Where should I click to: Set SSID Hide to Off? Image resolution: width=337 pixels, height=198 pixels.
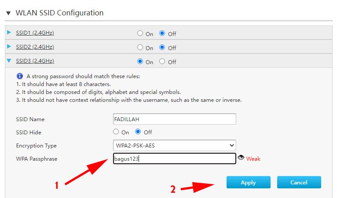click(138, 132)
